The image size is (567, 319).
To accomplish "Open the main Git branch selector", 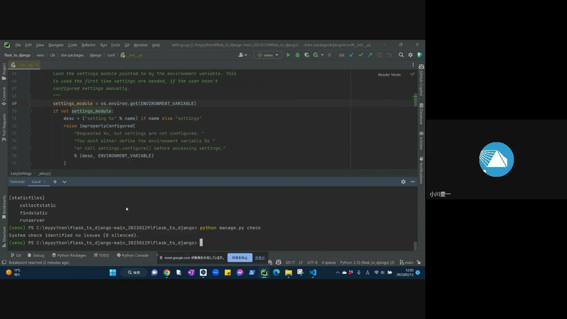I will [407, 262].
